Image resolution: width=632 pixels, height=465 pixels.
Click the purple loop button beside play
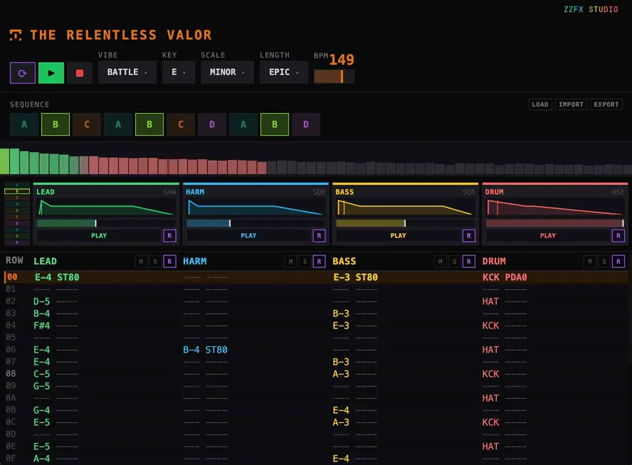coord(23,73)
